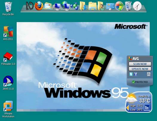The width and height of the screenshot is (157, 121).
Task: Click the Bangkok location in weather gadget
Action: 144,96
